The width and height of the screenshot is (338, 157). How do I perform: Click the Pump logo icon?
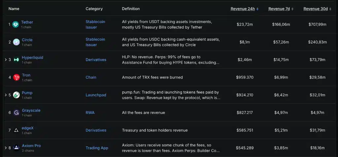click(16, 95)
